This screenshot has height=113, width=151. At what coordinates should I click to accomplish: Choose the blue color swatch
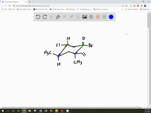[111, 17]
